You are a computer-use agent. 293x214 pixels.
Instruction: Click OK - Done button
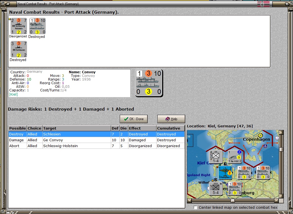[x=134, y=119]
